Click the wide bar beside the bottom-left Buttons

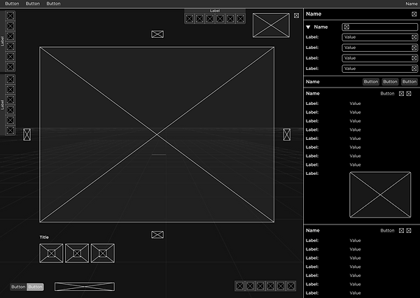pos(85,287)
